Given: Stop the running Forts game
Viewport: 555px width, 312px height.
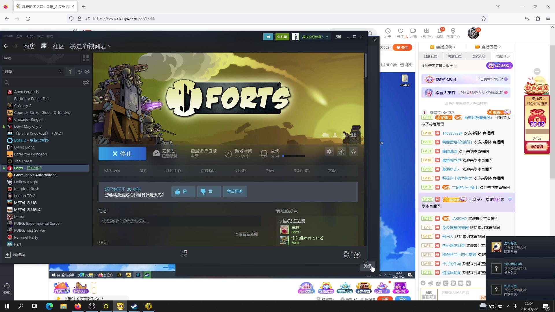Looking at the screenshot, I should [x=122, y=154].
